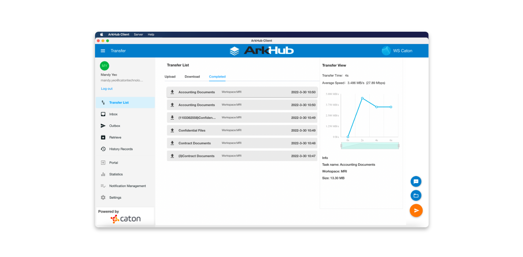
Task: Click the peak data point at 2s
Action: point(362,98)
